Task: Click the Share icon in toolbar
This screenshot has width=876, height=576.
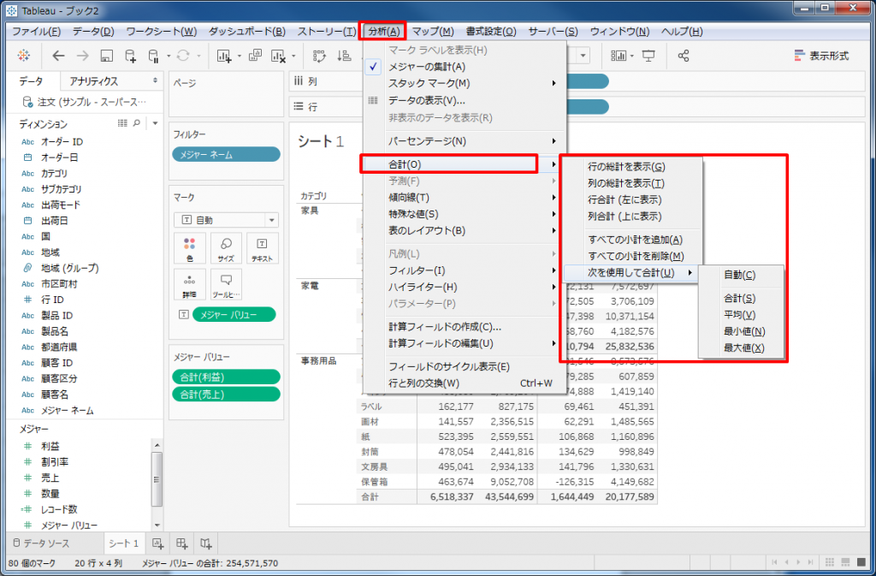Action: pos(684,56)
